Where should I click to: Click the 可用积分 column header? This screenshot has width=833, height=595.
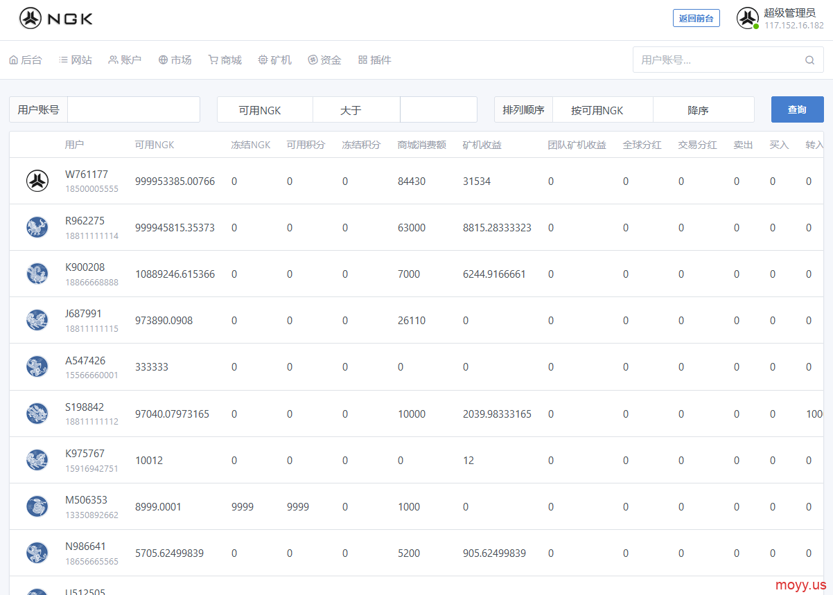[x=306, y=145]
